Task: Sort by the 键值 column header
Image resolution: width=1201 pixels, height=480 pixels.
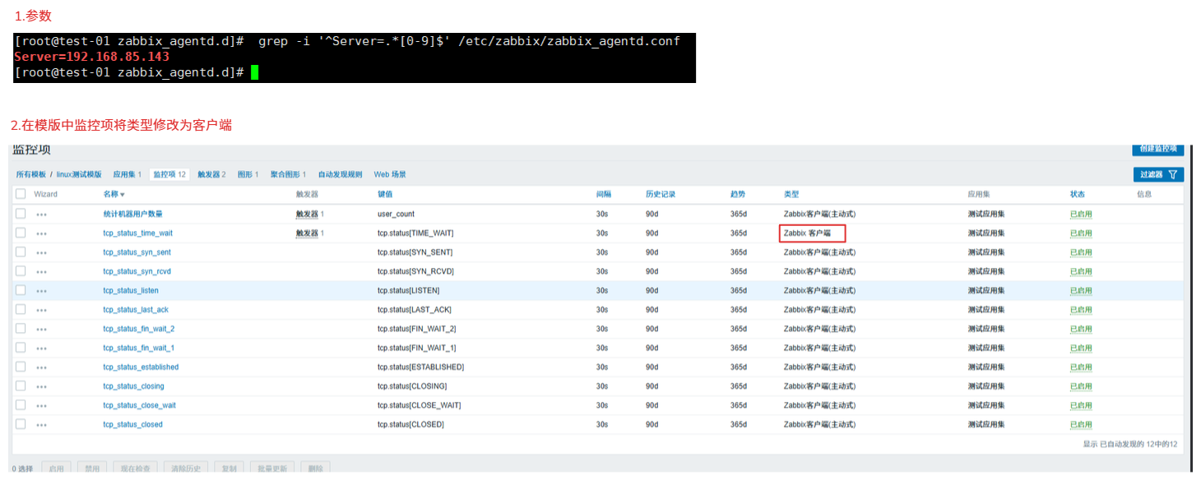Action: coord(385,195)
